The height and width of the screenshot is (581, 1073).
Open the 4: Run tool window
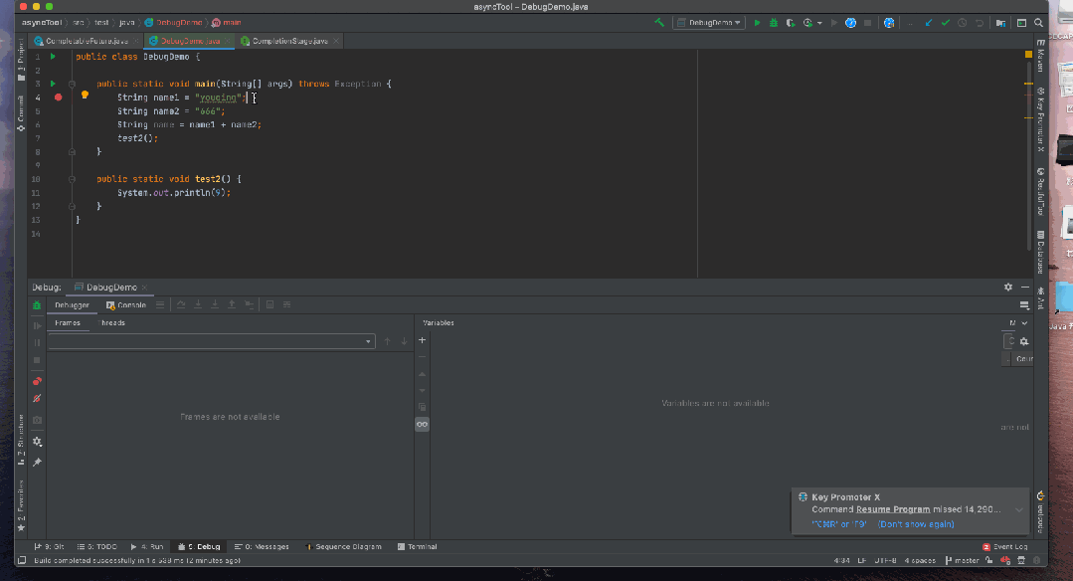click(147, 547)
